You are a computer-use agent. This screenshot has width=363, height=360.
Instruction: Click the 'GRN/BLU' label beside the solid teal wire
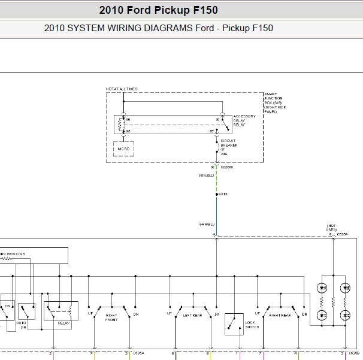point(207,225)
